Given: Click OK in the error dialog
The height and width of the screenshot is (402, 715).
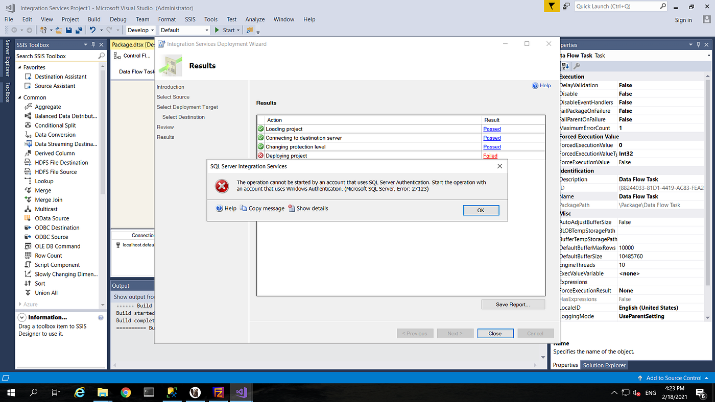Looking at the screenshot, I should coord(481,210).
